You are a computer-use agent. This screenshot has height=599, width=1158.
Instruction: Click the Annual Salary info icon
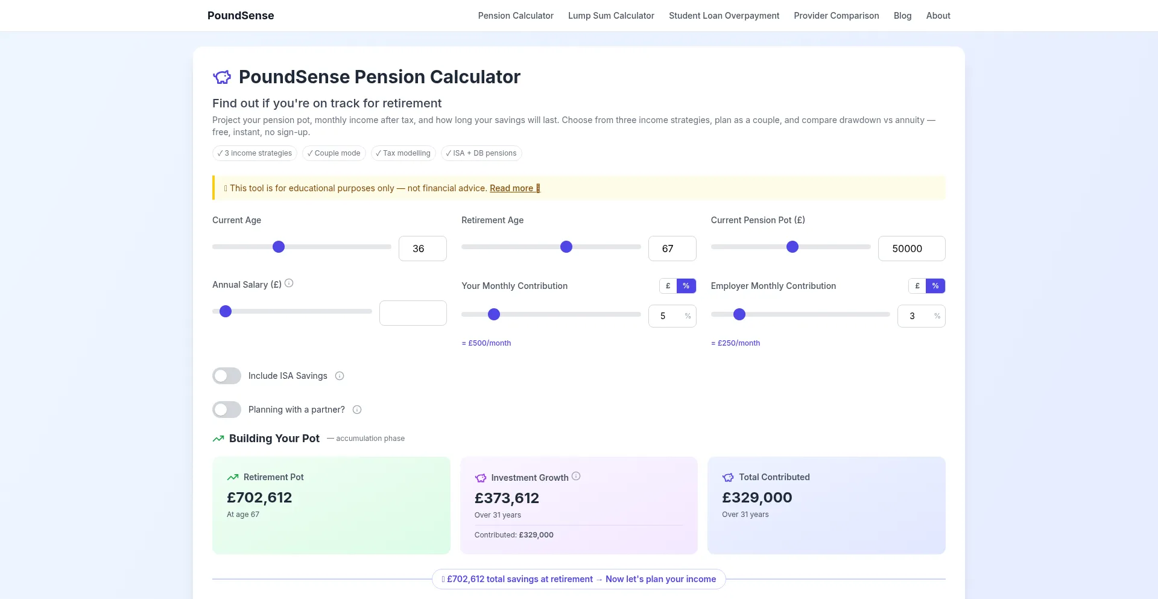(289, 283)
